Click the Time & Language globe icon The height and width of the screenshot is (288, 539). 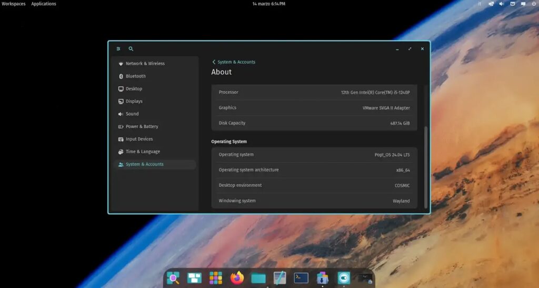coord(121,152)
